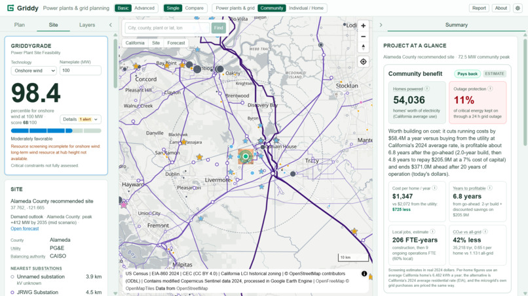Click the 98.4 percentile score
Image resolution: width=528 pixels, height=296 pixels.
point(35,93)
